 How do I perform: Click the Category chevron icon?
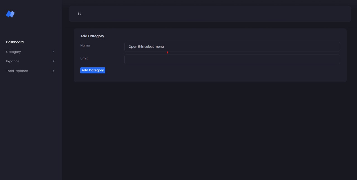(x=53, y=51)
